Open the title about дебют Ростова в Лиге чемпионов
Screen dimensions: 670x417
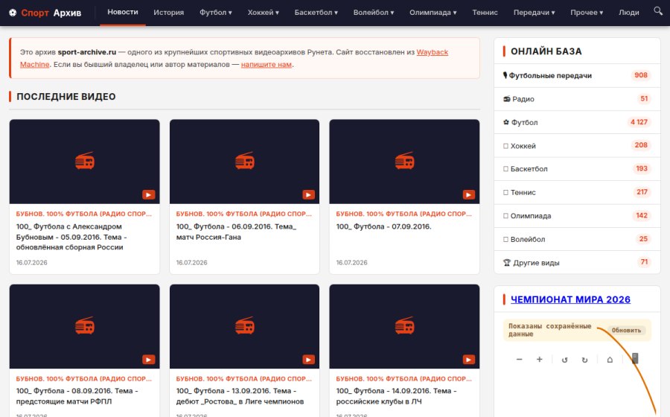click(x=240, y=396)
